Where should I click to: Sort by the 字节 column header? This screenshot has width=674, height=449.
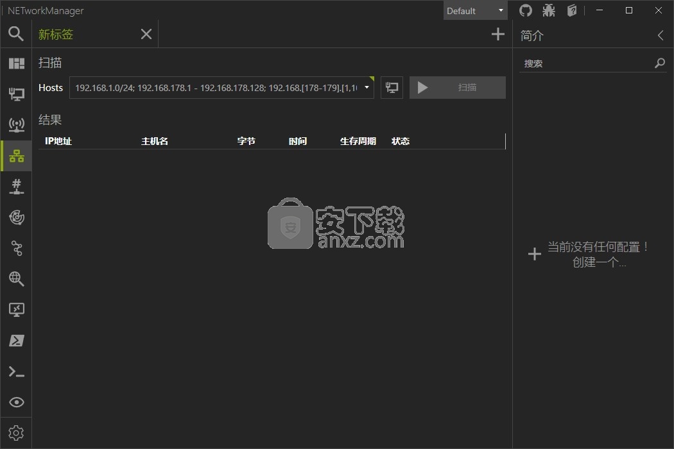coord(246,141)
